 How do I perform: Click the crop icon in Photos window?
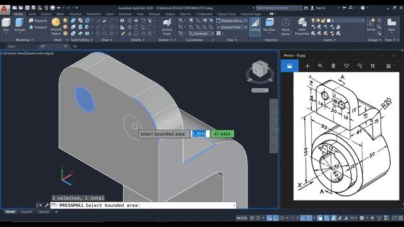coord(372,66)
